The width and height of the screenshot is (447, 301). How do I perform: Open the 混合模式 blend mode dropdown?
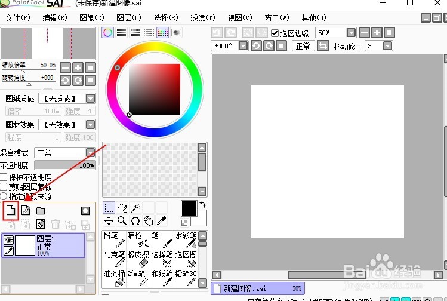(x=91, y=153)
